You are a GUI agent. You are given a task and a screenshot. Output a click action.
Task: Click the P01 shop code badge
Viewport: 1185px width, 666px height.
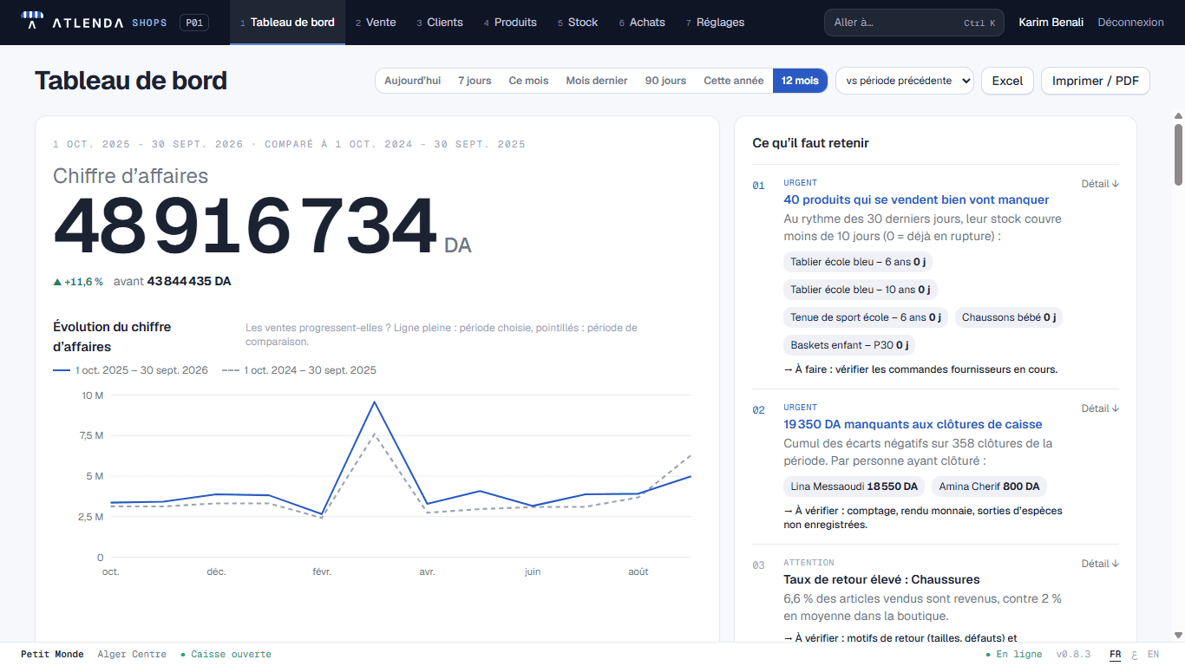point(194,23)
